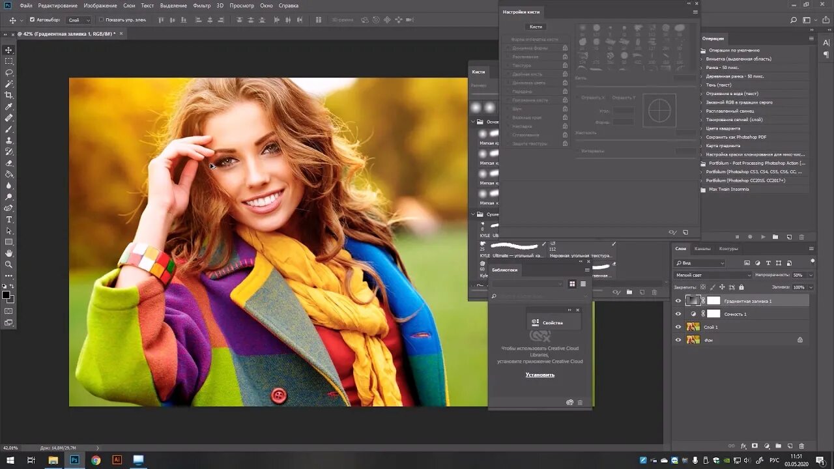This screenshot has height=469, width=834.
Task: Open File Explorer from the taskbar
Action: point(53,460)
